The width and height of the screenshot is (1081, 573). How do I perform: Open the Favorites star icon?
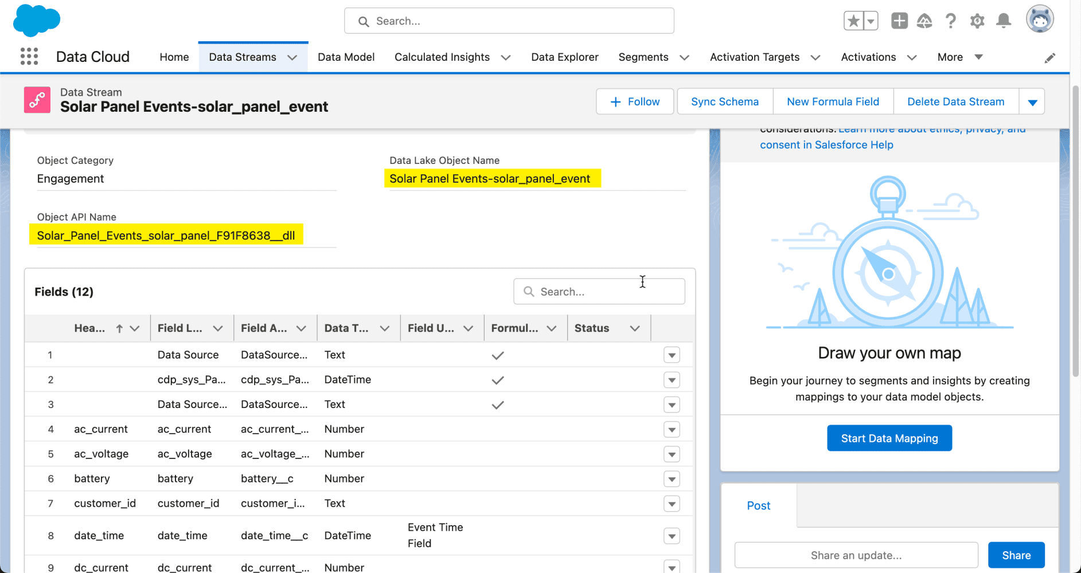(853, 21)
